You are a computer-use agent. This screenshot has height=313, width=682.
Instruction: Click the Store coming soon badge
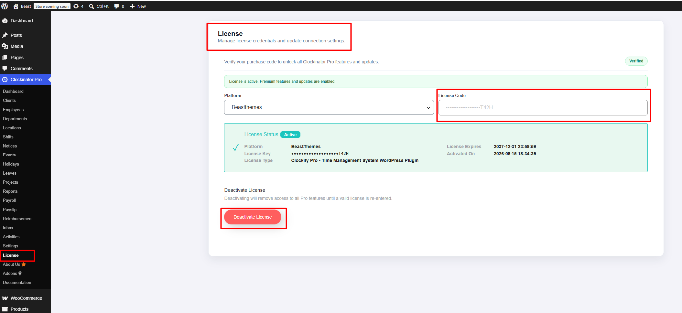52,6
